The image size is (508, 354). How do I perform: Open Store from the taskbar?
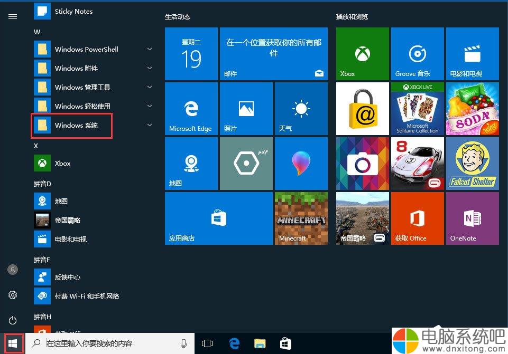(x=285, y=343)
